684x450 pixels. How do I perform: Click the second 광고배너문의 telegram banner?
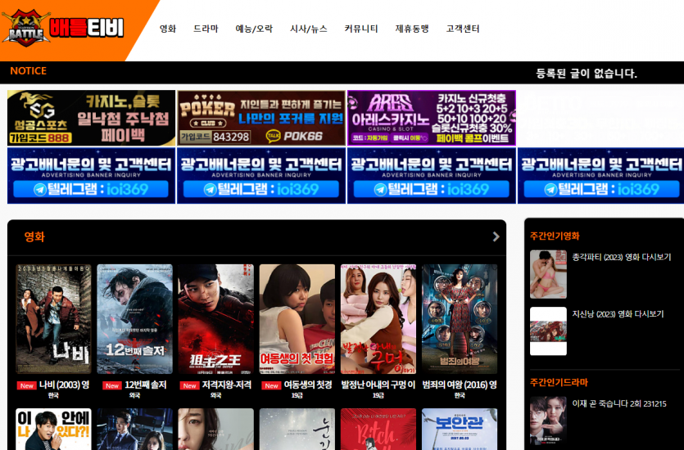click(x=261, y=176)
